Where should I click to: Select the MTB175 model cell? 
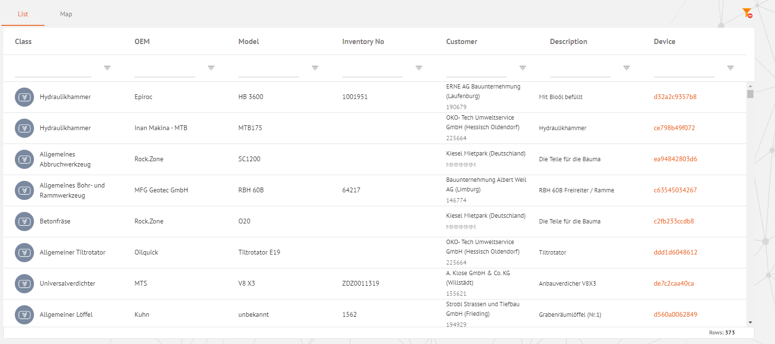tap(250, 128)
